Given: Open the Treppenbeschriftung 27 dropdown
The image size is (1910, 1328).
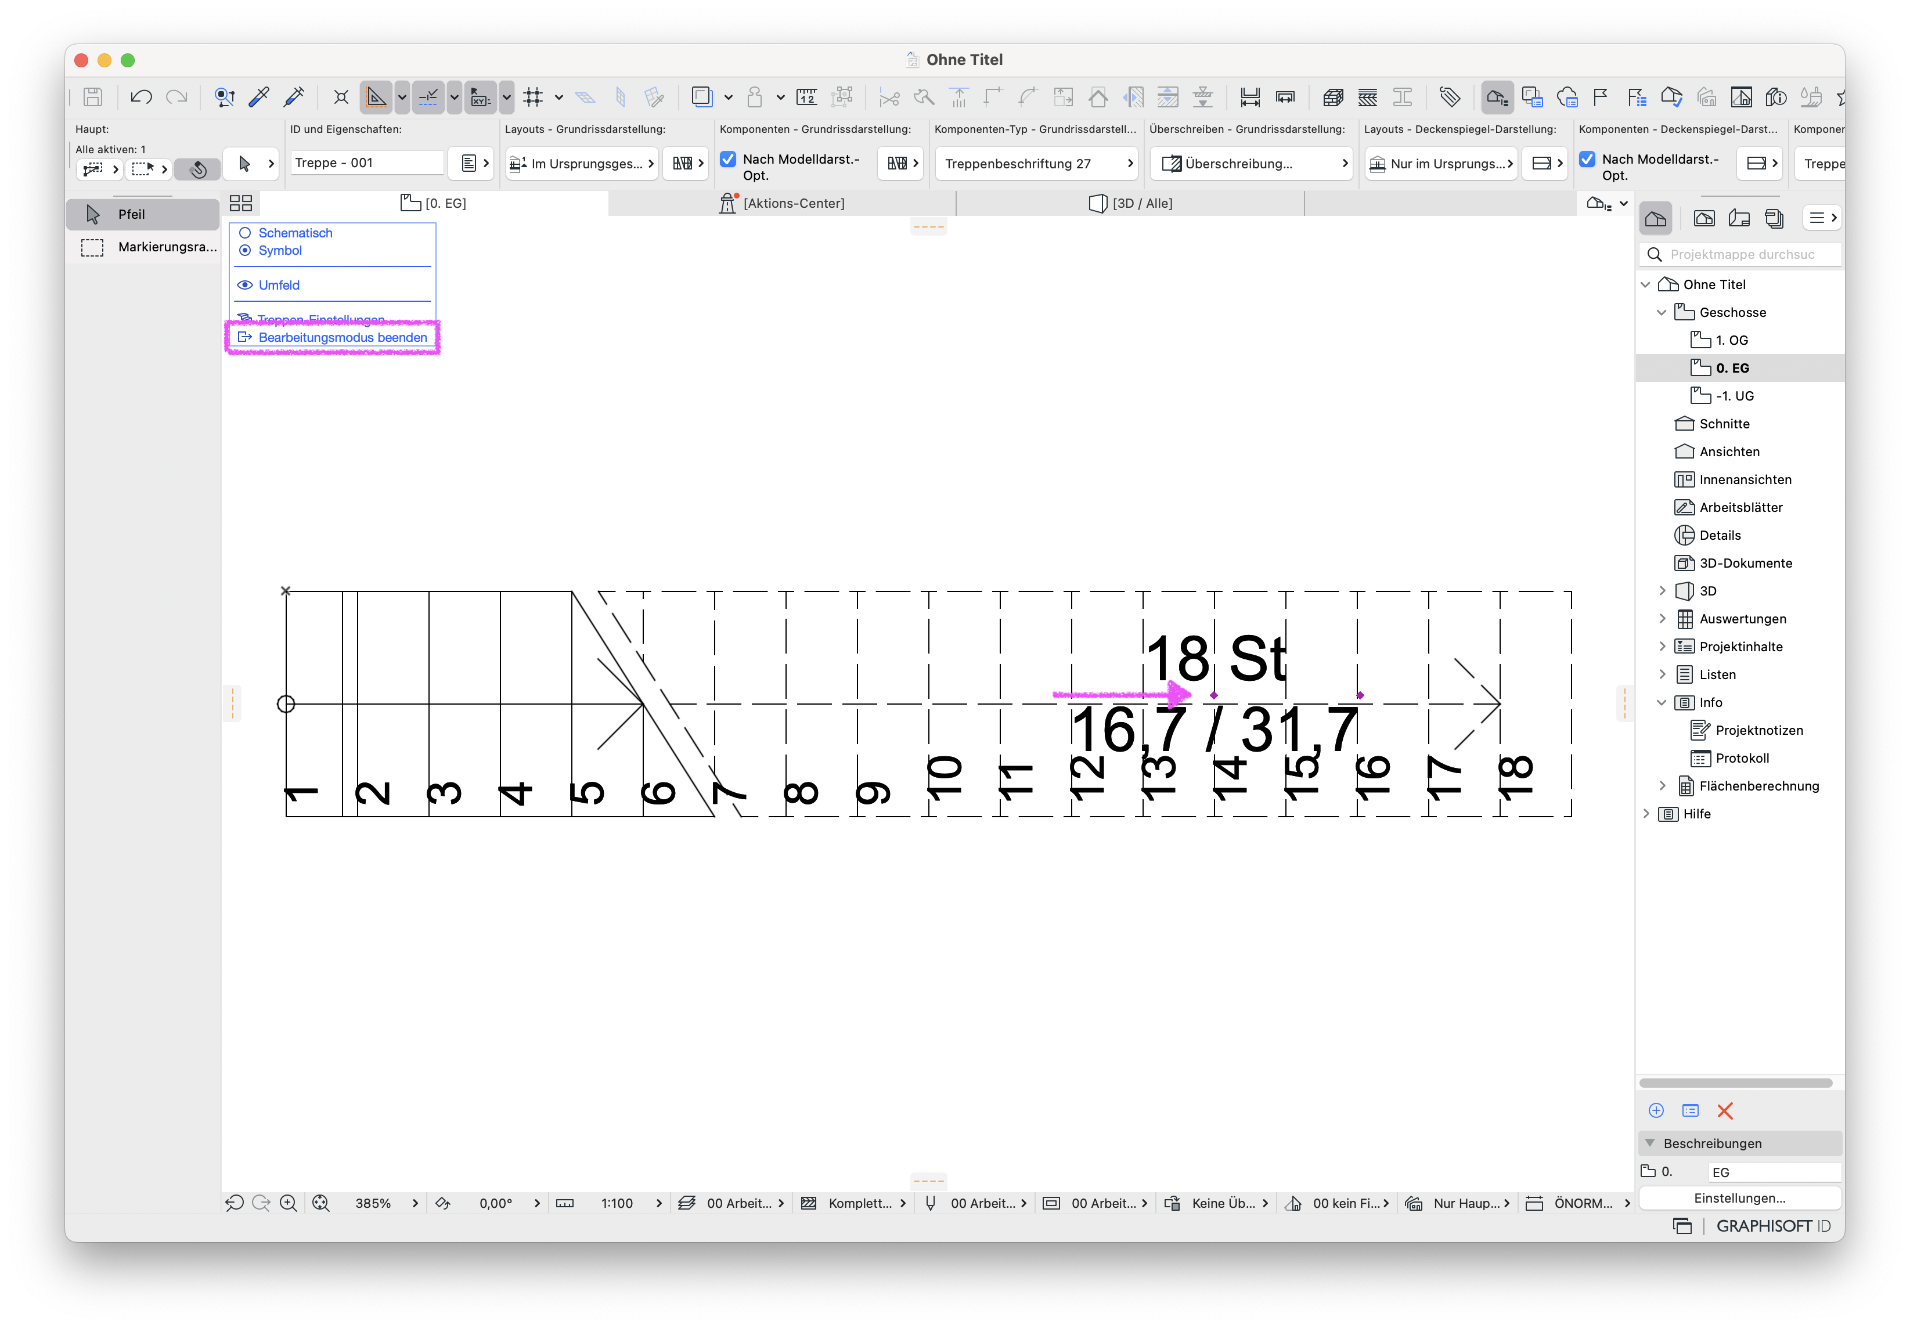Looking at the screenshot, I should 1036,164.
